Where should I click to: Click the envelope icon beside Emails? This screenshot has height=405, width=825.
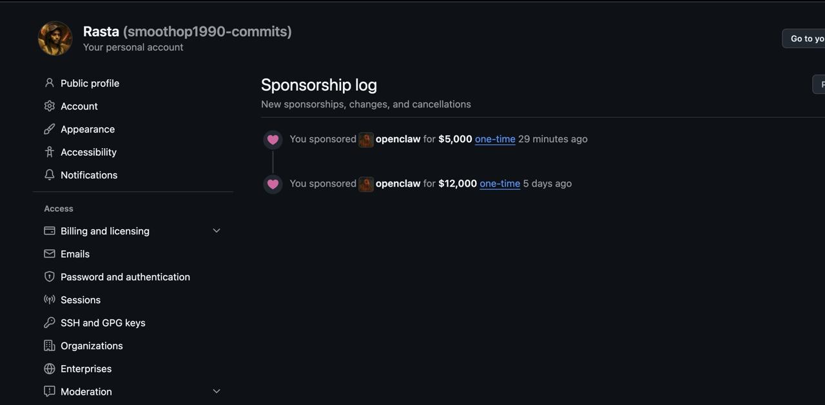pos(50,254)
